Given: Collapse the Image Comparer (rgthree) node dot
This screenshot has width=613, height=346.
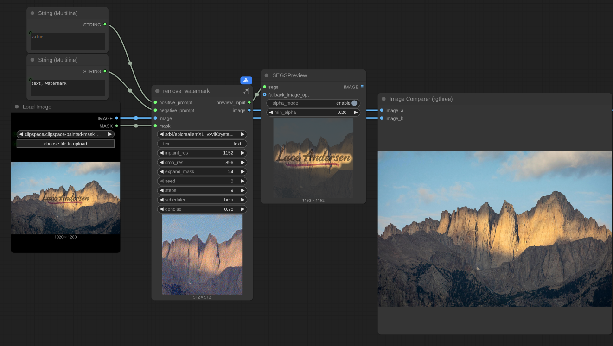Looking at the screenshot, I should (383, 99).
